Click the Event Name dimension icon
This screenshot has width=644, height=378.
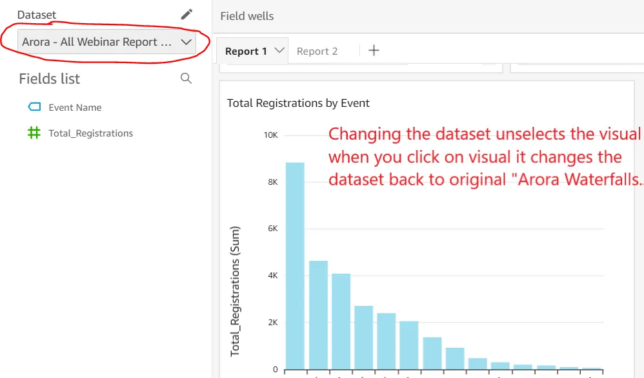point(34,107)
